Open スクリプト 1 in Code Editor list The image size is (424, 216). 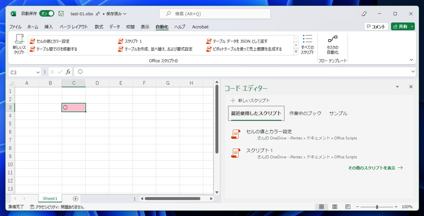coord(294,153)
